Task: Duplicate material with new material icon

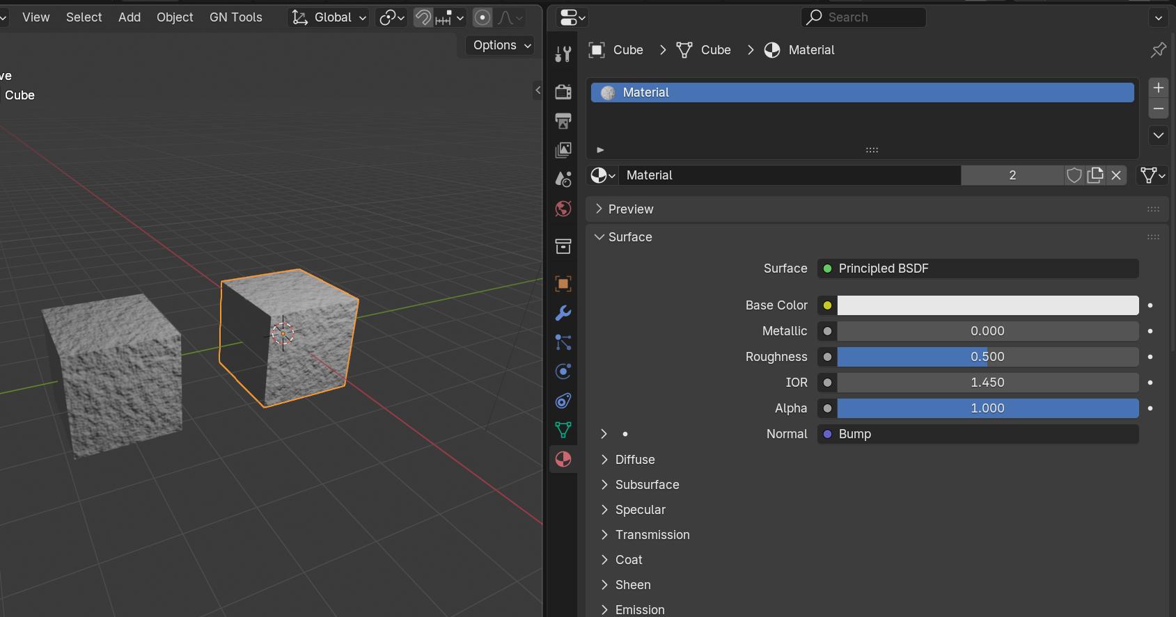Action: pyautogui.click(x=1095, y=175)
